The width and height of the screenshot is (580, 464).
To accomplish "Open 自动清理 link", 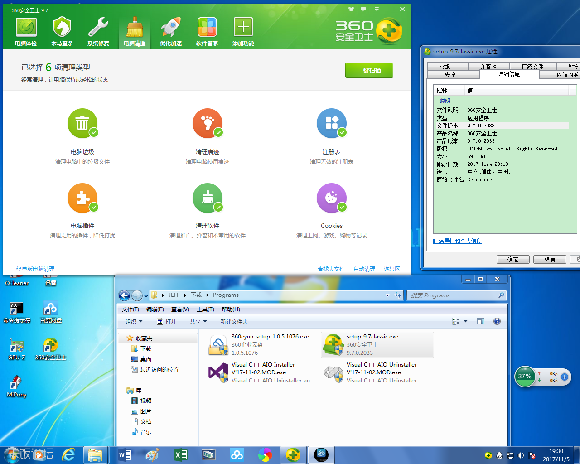I will coord(364,269).
